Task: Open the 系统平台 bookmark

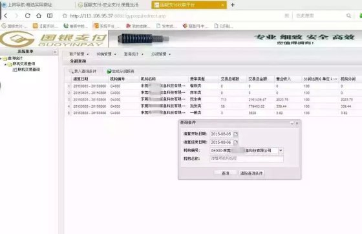Action: [107, 26]
